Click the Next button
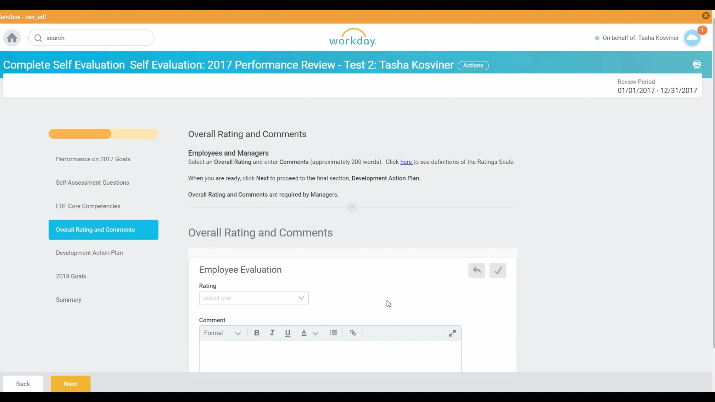715x402 pixels. (70, 384)
